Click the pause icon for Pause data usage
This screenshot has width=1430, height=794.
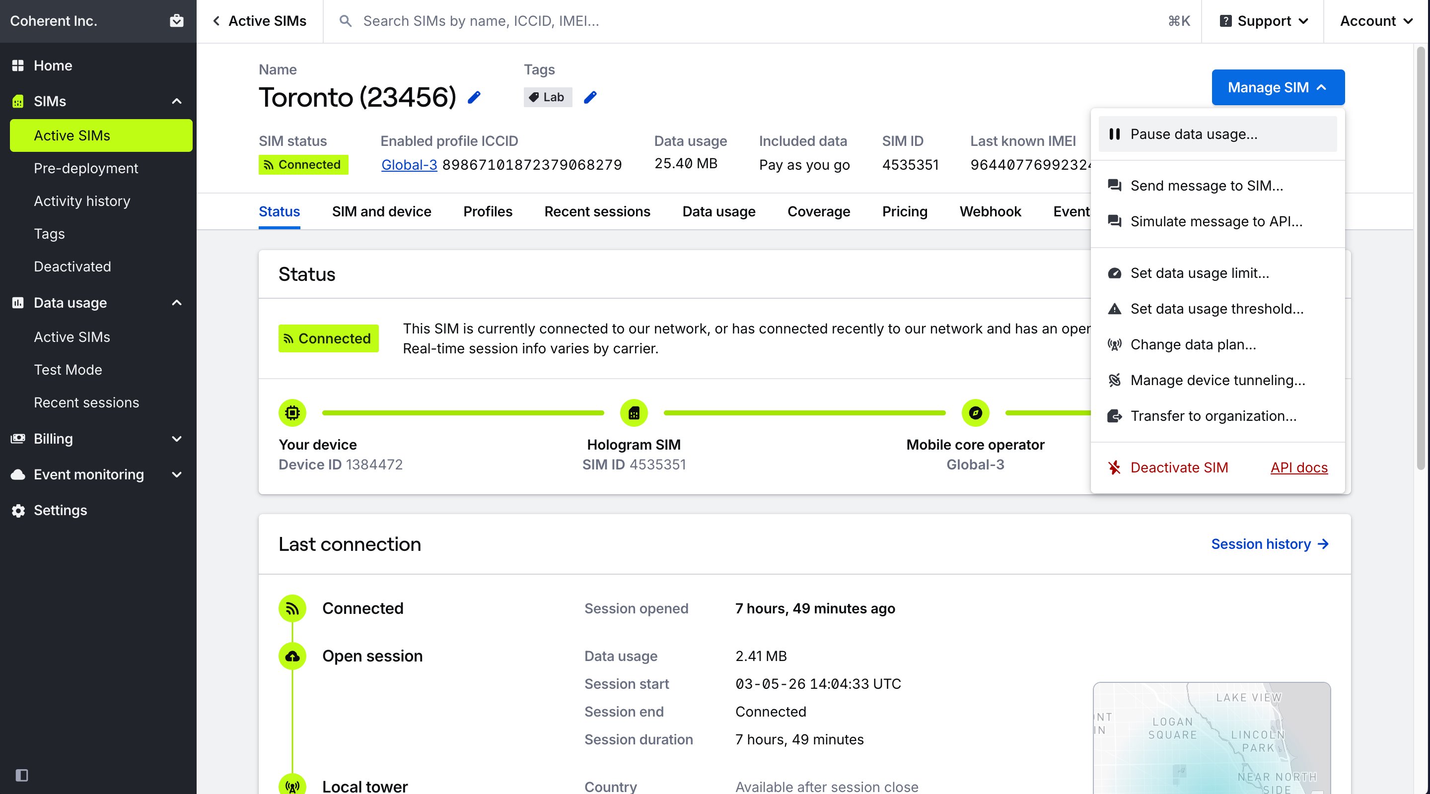coord(1114,133)
